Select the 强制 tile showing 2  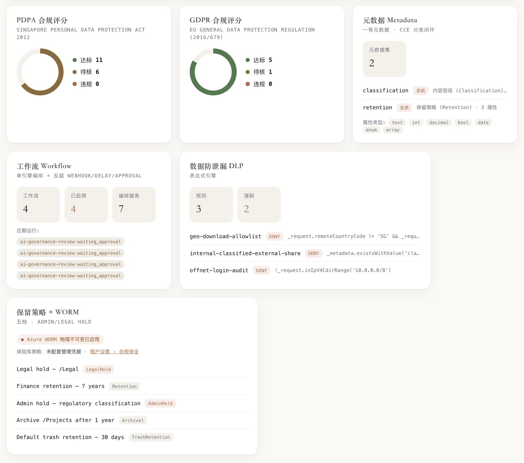[x=259, y=205]
